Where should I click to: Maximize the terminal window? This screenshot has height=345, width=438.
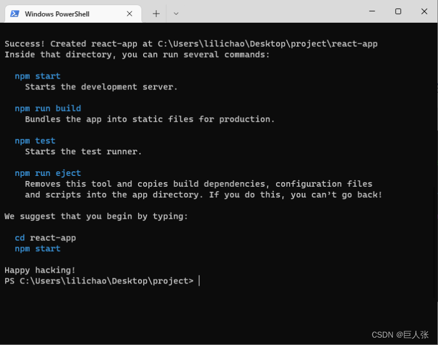click(x=398, y=11)
